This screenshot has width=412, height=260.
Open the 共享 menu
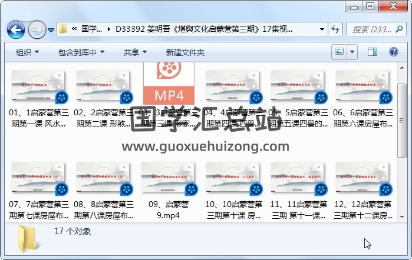coord(135,52)
